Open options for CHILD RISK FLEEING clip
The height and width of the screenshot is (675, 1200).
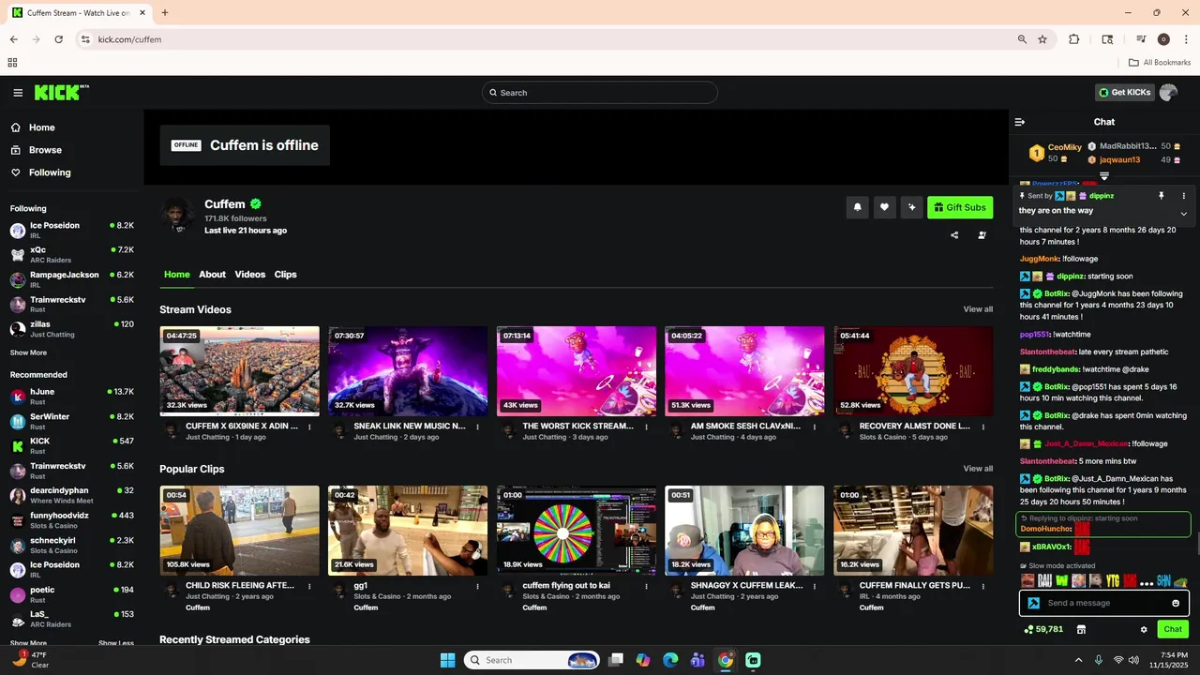click(309, 586)
